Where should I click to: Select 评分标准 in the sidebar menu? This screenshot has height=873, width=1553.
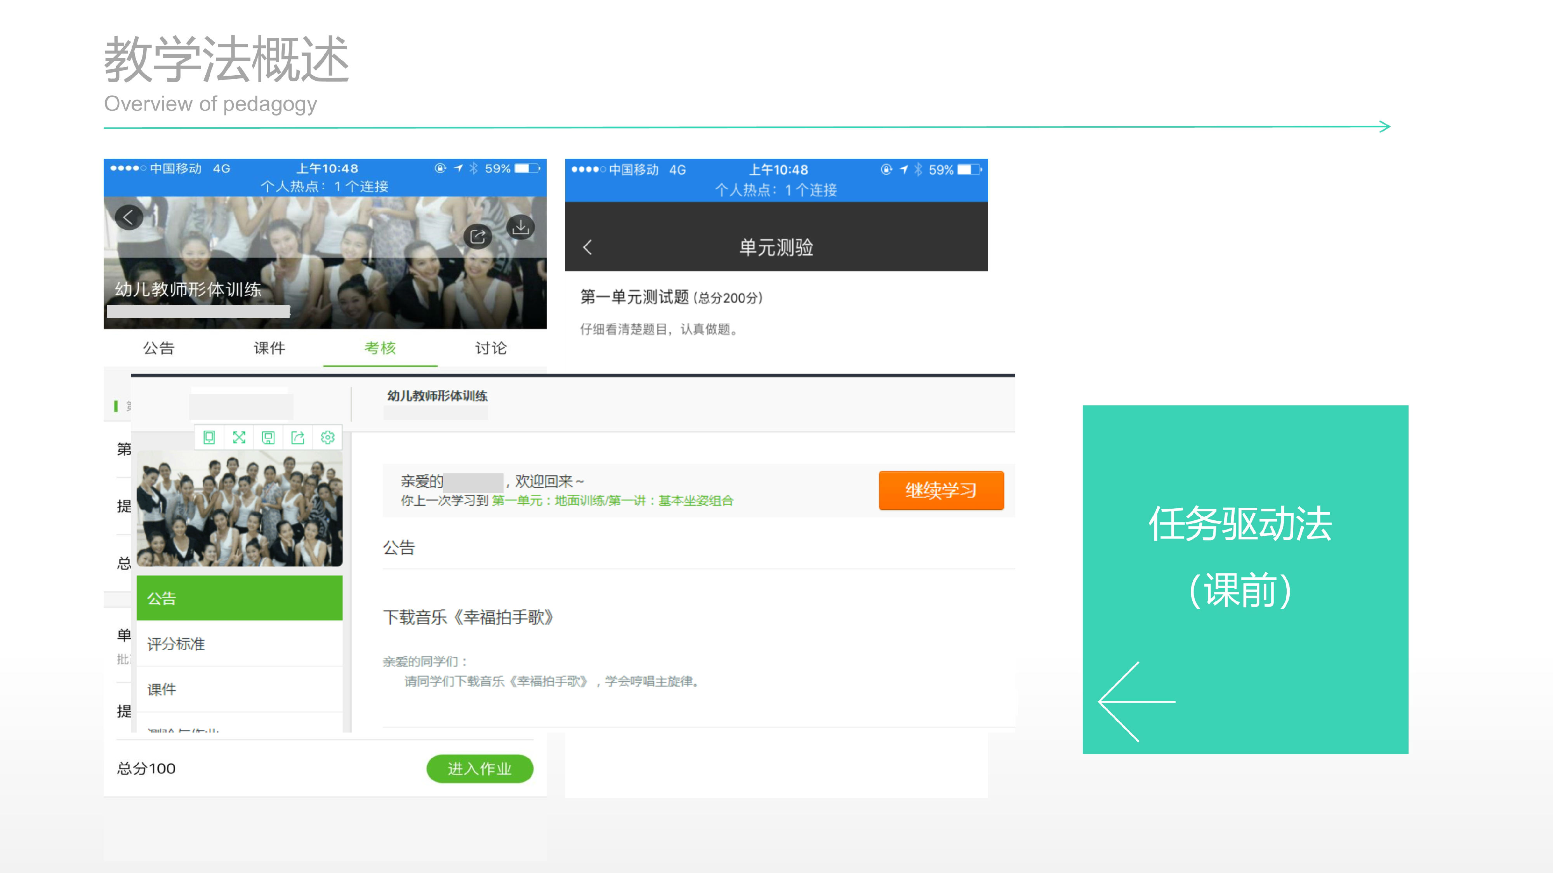pos(176,644)
